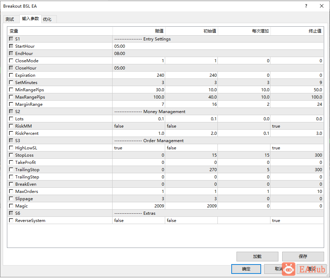Toggle the MaxOrders checkbox

11,191
